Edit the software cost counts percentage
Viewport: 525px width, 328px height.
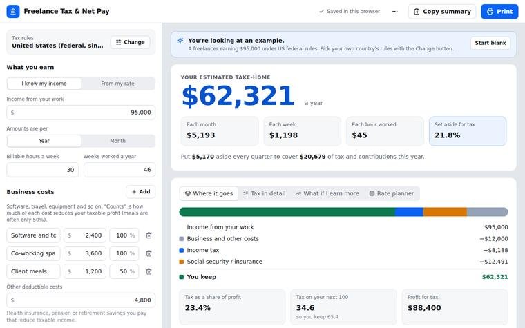(x=124, y=235)
